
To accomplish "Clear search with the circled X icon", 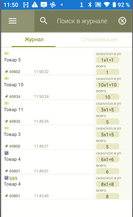I will [x=122, y=21].
